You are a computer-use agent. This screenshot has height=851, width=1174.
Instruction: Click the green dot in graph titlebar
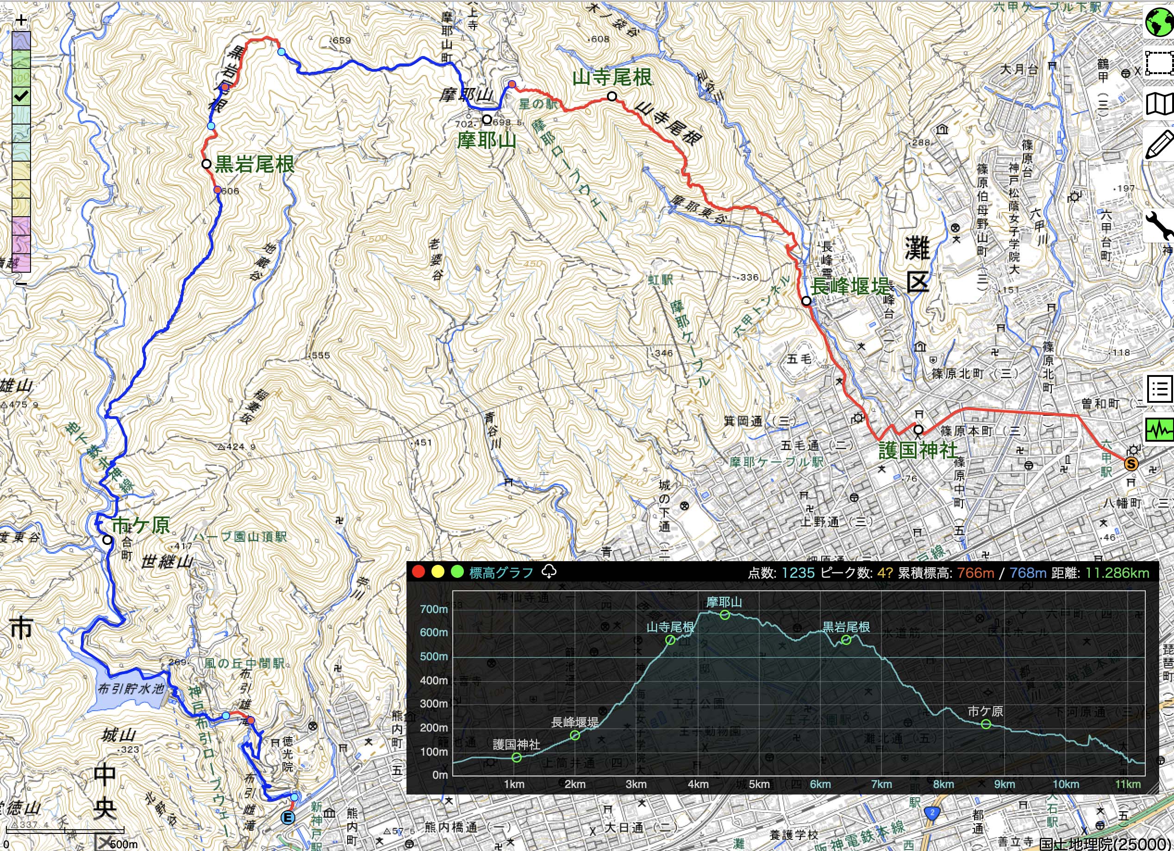[x=457, y=572]
